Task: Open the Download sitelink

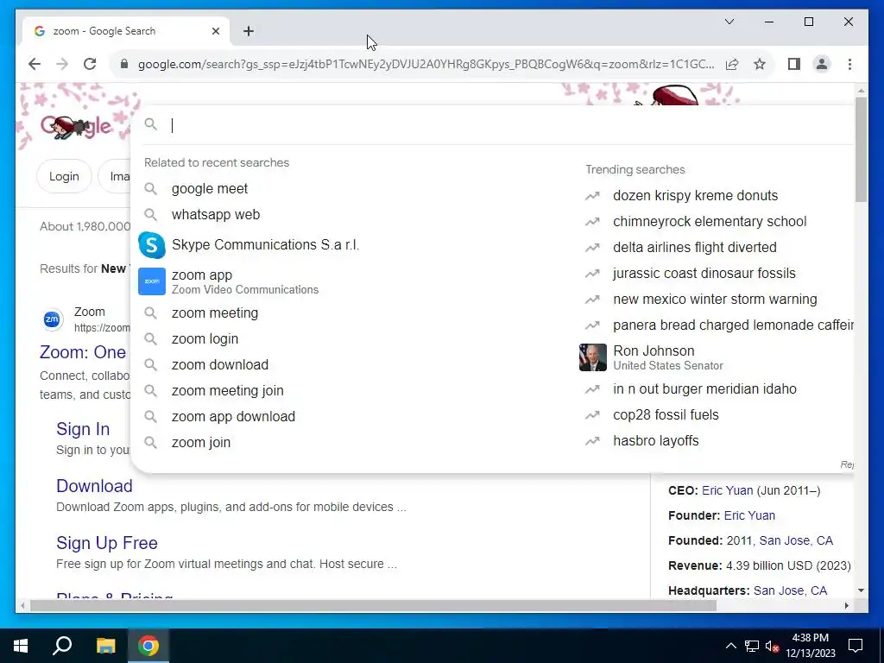Action: pos(94,486)
